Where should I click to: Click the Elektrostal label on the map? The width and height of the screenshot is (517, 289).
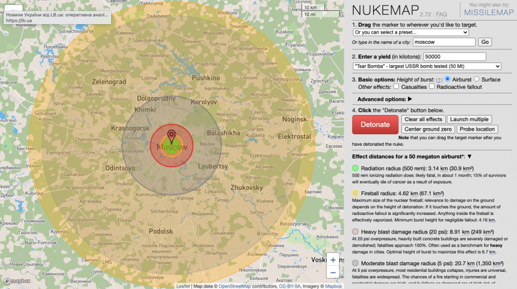(294, 136)
